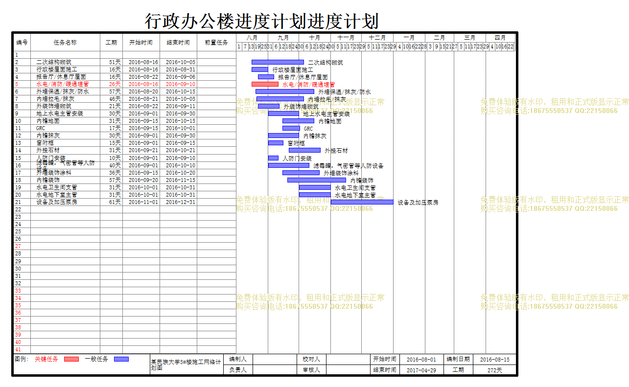
Task: Click the total duration value 272天
Action: 495,370
